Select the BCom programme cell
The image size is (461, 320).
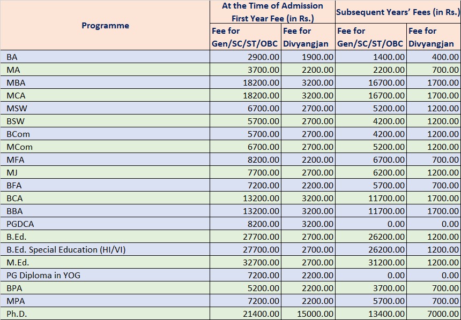(105, 134)
